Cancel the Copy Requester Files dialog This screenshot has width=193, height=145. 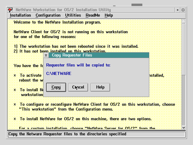click(x=78, y=87)
